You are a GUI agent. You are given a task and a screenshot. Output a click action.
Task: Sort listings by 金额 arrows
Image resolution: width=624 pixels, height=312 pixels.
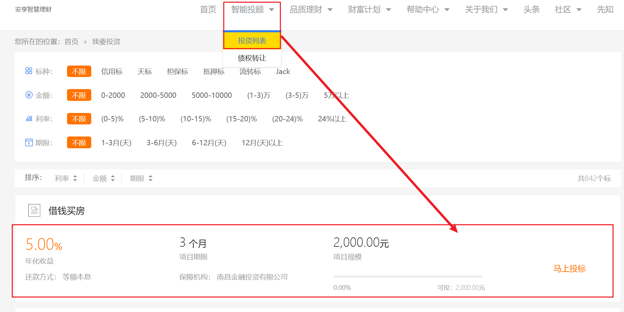click(x=113, y=178)
